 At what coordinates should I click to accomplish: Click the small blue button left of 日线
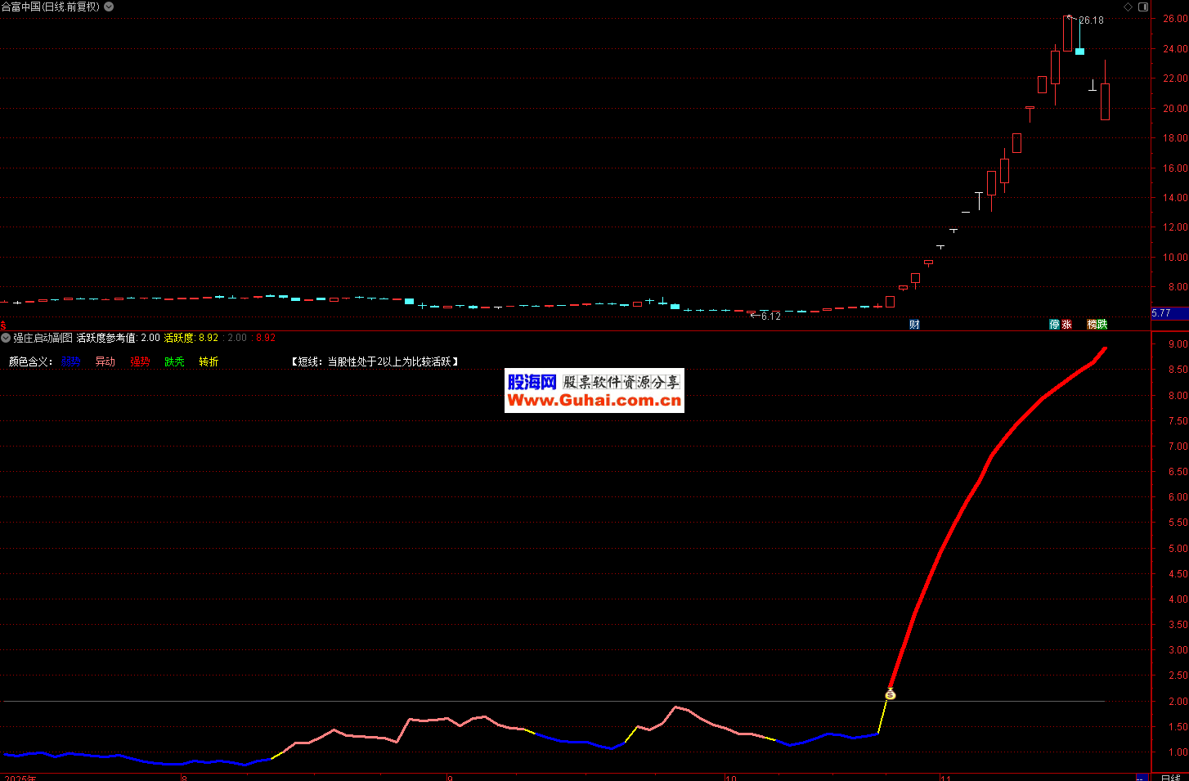pyautogui.click(x=1140, y=778)
